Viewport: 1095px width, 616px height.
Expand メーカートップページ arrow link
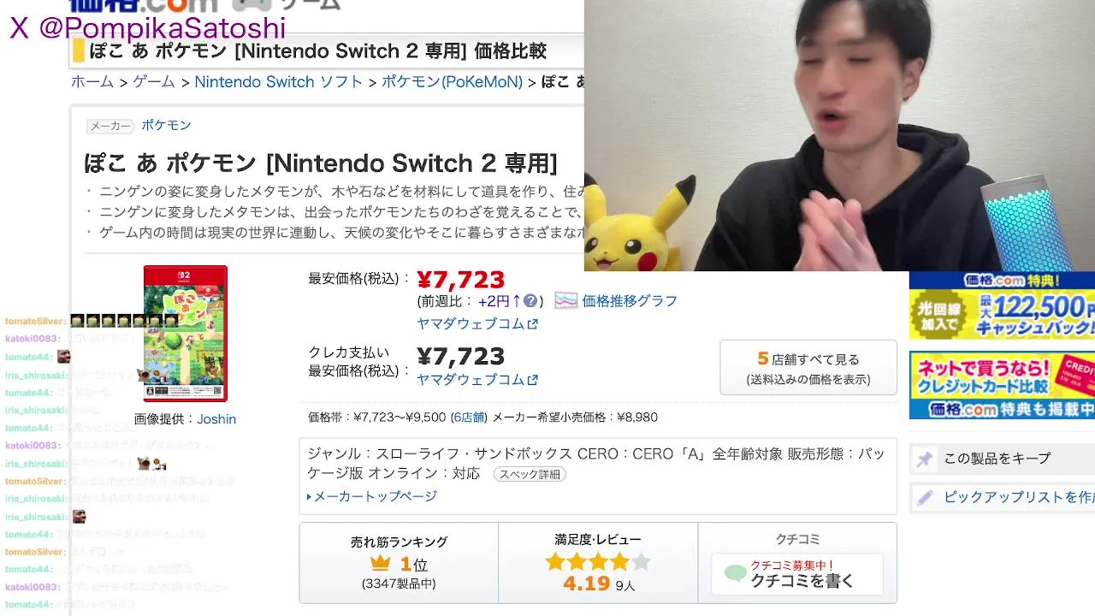(x=372, y=496)
